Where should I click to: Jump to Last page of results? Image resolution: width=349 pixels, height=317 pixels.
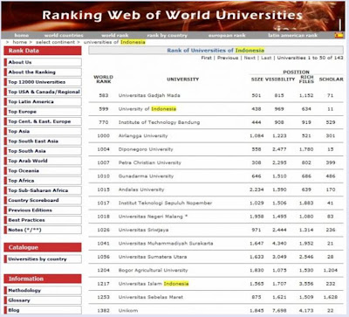tap(266, 58)
